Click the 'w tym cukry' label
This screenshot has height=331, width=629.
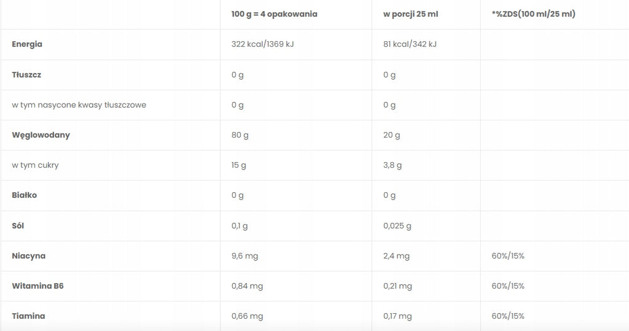click(35, 165)
